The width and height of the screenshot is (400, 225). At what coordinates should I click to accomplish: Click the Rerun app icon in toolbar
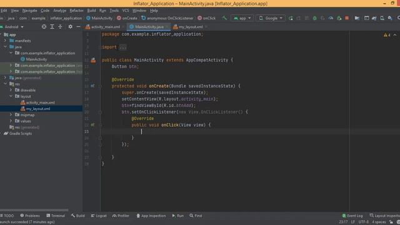tap(291, 18)
